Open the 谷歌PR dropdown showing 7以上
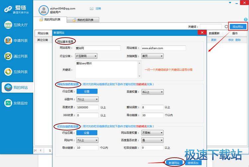The width and height of the screenshot is (249, 167). (88, 99)
